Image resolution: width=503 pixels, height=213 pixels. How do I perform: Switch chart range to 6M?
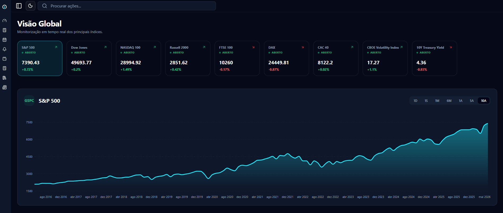point(449,101)
